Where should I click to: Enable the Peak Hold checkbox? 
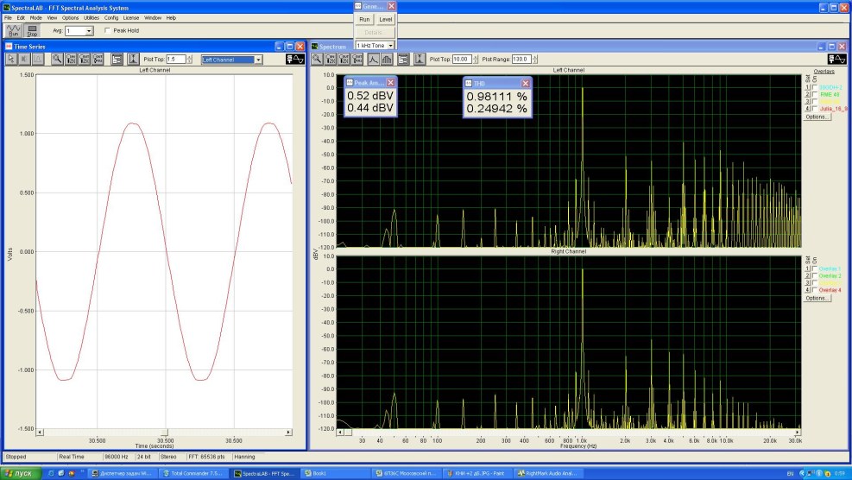107,31
